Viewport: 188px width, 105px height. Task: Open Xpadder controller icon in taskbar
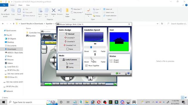click(134, 102)
